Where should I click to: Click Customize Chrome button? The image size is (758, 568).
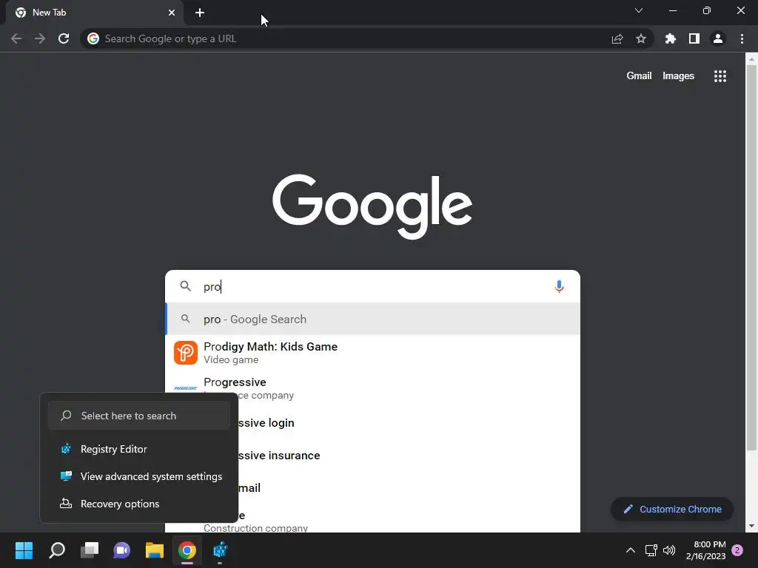pyautogui.click(x=672, y=509)
